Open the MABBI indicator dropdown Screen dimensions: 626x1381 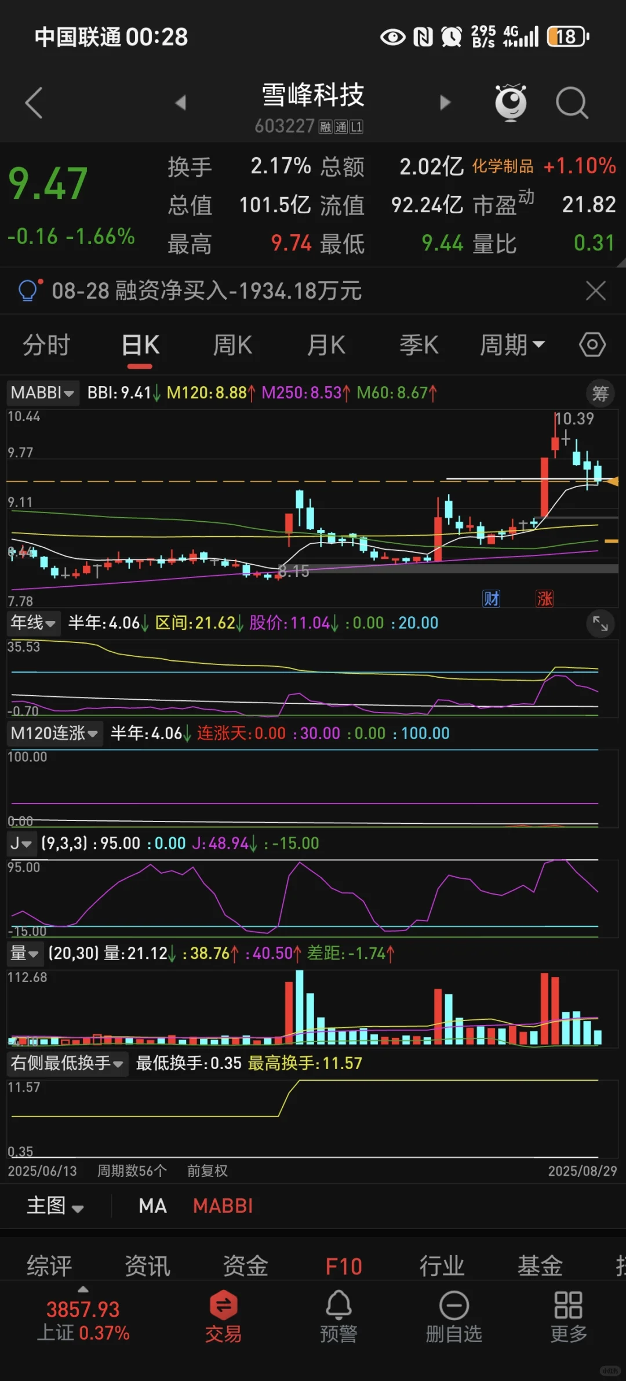42,393
